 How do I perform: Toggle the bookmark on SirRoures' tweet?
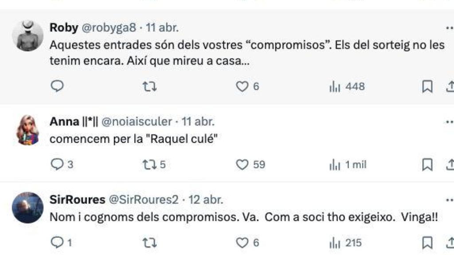427,242
